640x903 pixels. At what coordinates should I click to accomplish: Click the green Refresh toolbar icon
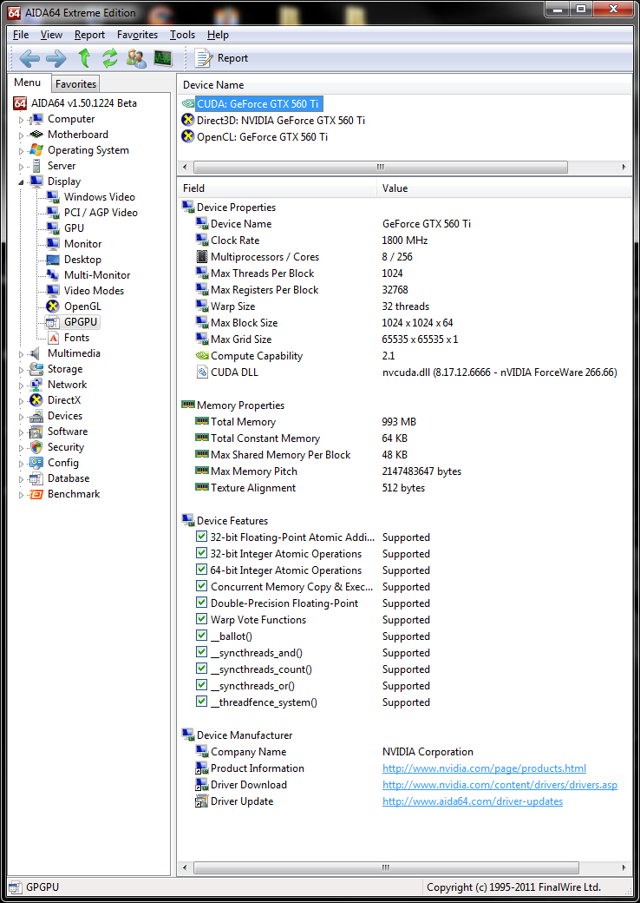110,58
